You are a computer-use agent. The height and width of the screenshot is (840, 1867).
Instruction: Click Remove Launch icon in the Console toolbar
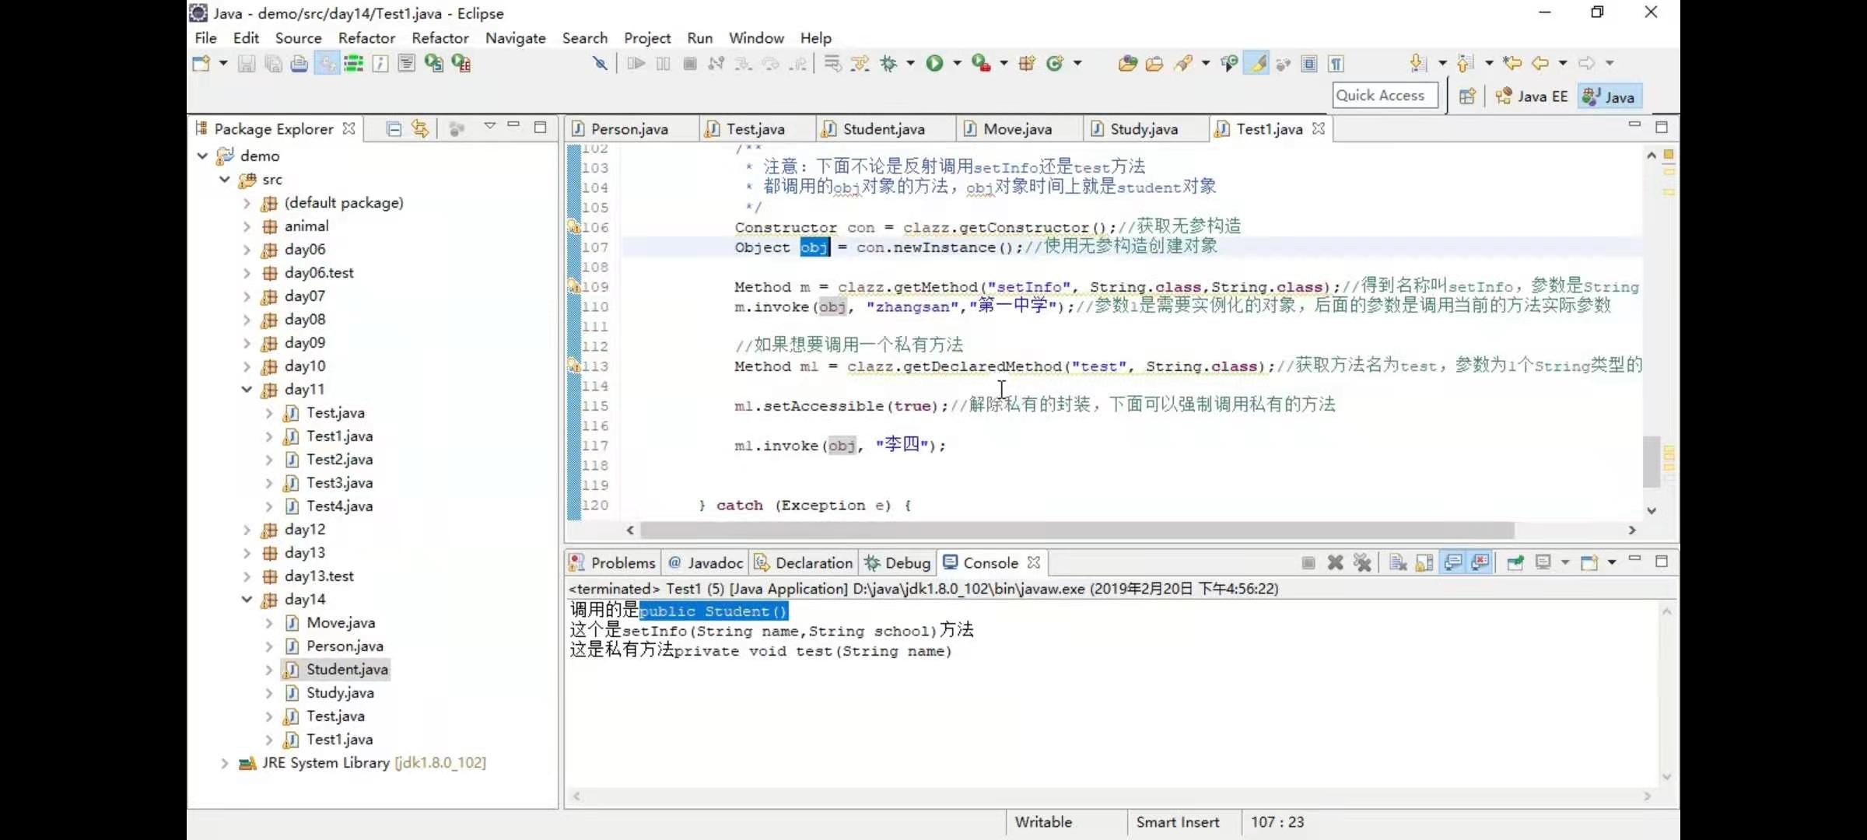click(1335, 562)
